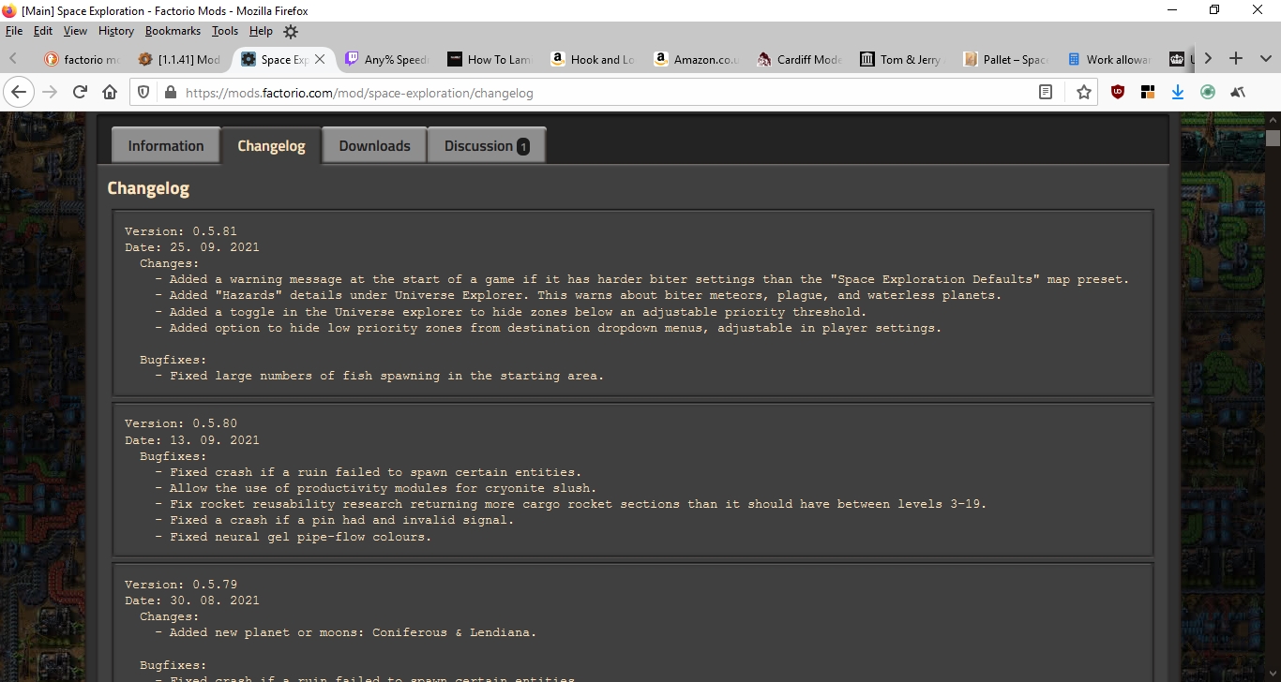Open the History menu
The image size is (1281, 682).
tap(115, 31)
